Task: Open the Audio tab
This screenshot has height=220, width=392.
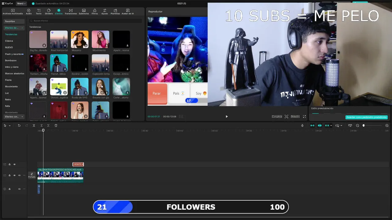Action: coord(29,12)
